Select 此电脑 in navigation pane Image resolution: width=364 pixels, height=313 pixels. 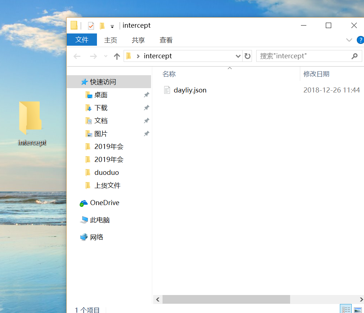[x=99, y=220]
